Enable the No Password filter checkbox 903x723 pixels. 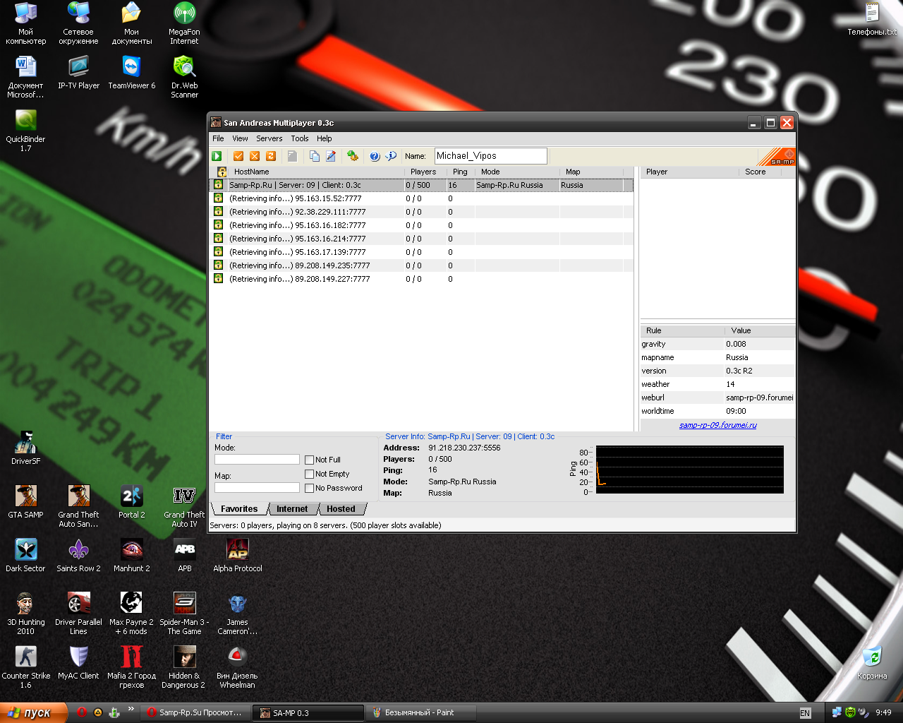click(x=309, y=488)
